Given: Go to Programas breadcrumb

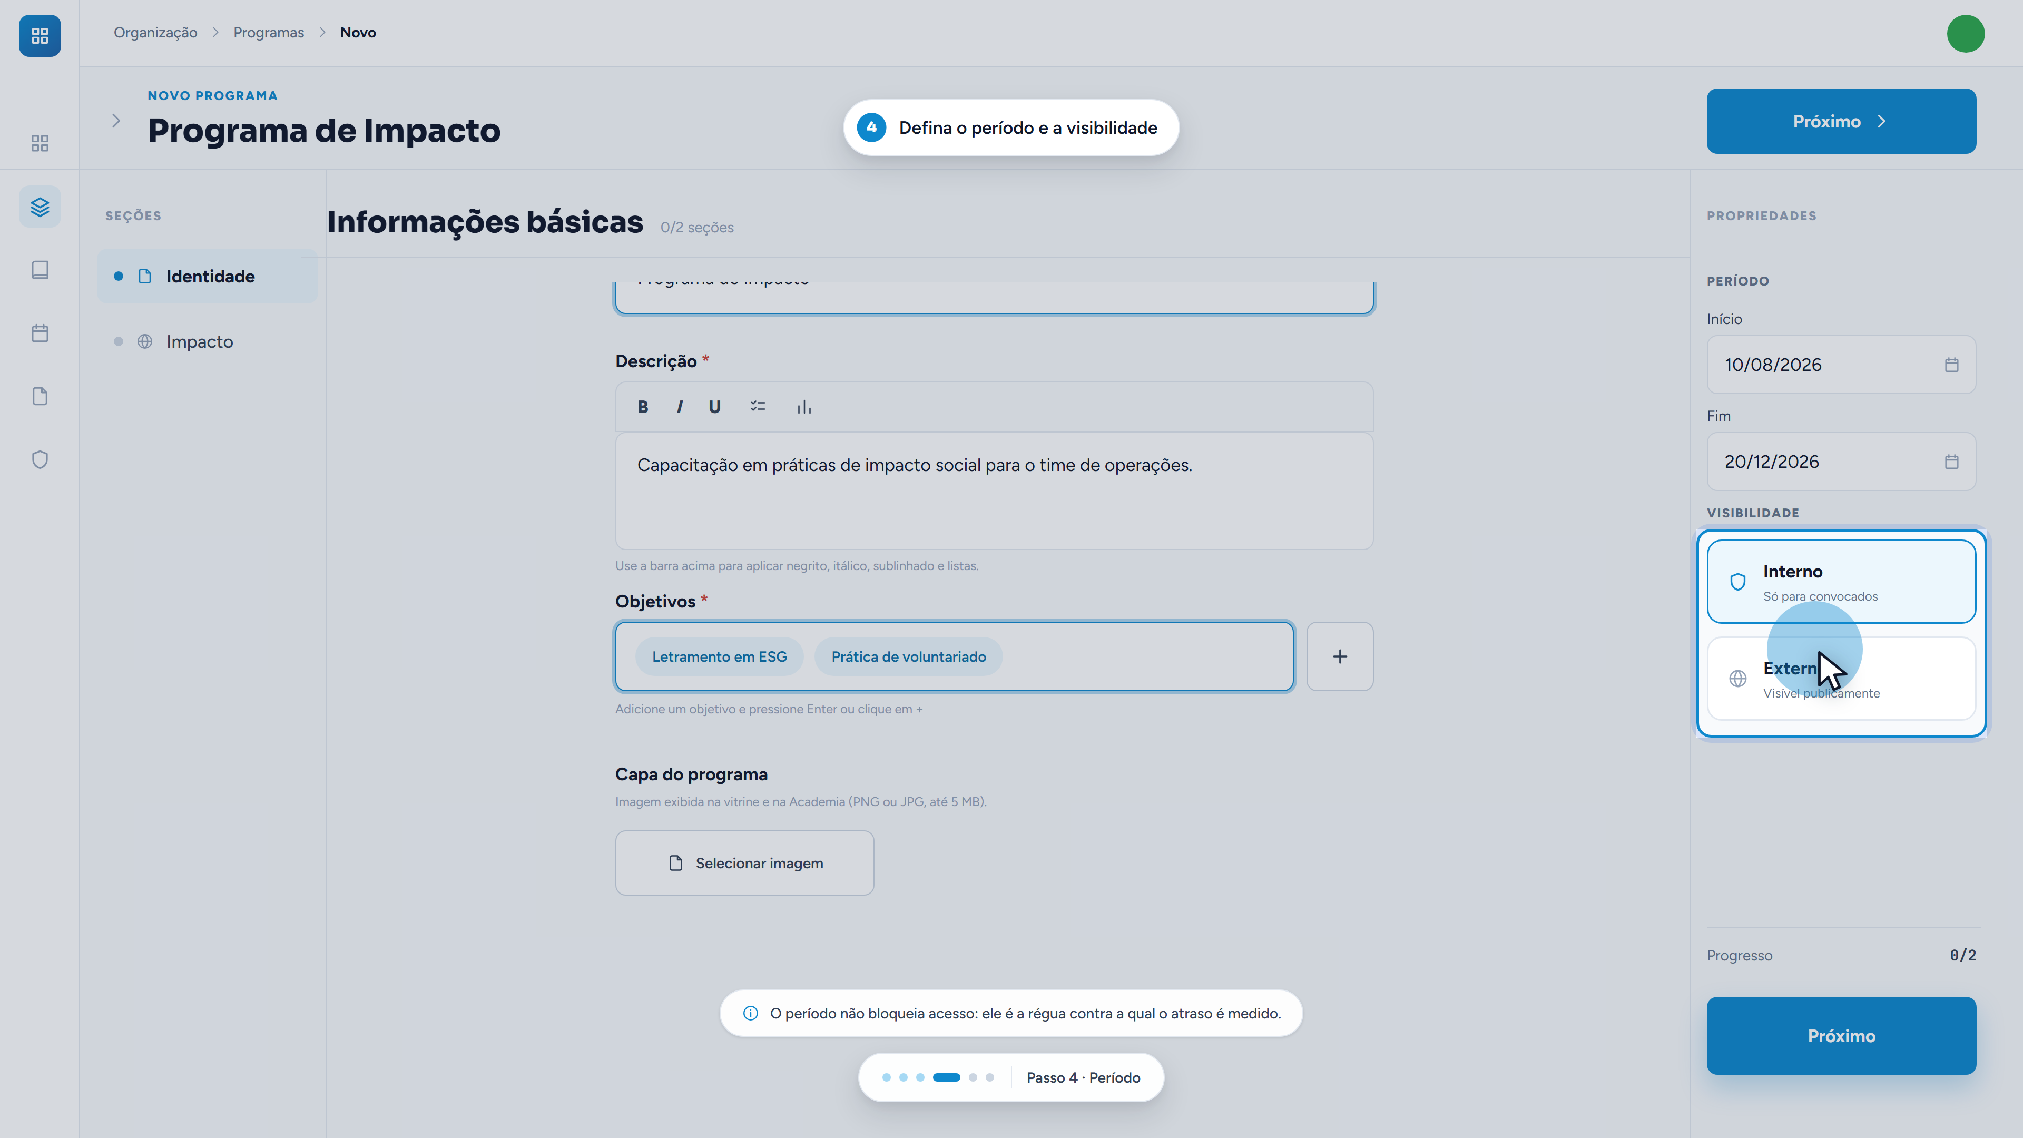Looking at the screenshot, I should coord(269,32).
